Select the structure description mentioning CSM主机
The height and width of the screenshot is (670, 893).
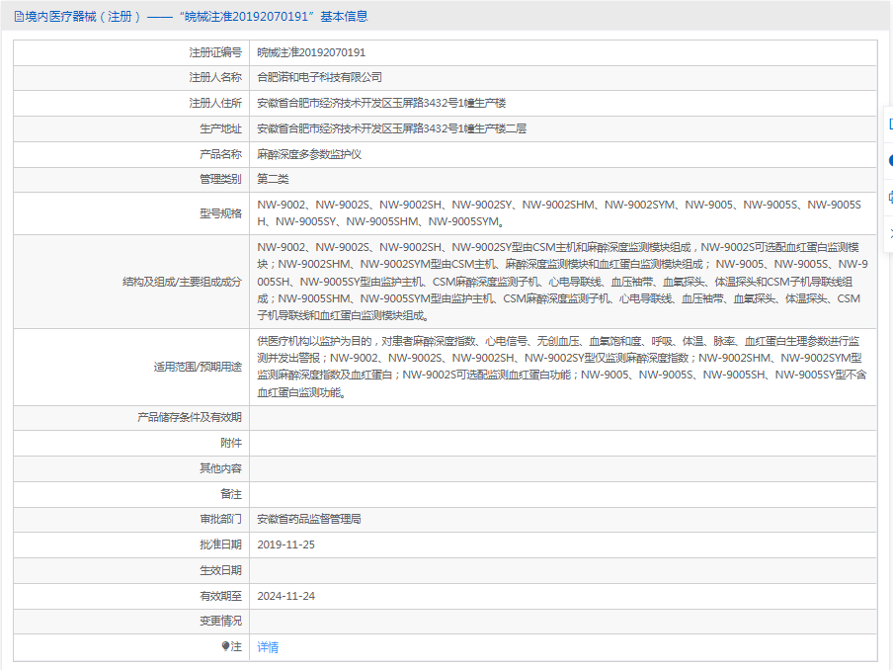click(x=562, y=282)
